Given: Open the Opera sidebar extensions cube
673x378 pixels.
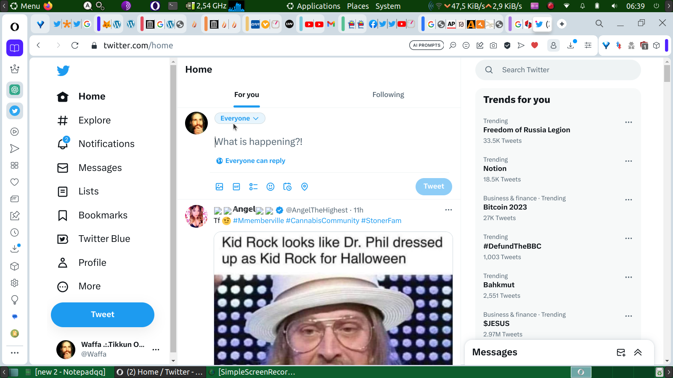Looking at the screenshot, I should click(x=15, y=266).
